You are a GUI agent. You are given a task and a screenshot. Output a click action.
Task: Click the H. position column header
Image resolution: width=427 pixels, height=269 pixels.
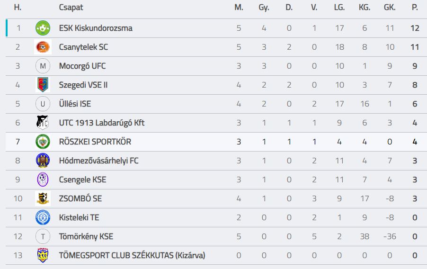coord(18,8)
